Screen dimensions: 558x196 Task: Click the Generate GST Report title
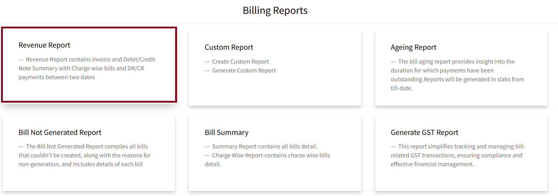tap(424, 132)
